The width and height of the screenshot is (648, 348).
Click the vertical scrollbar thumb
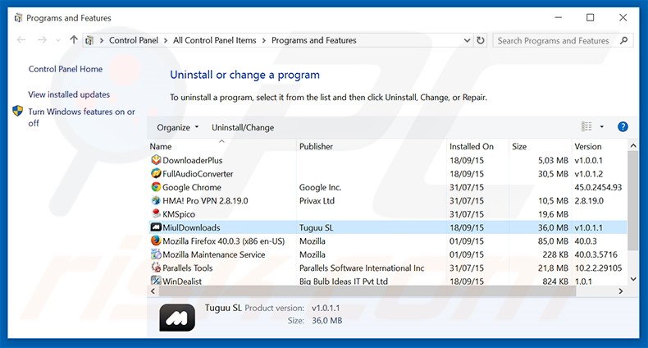[633, 200]
